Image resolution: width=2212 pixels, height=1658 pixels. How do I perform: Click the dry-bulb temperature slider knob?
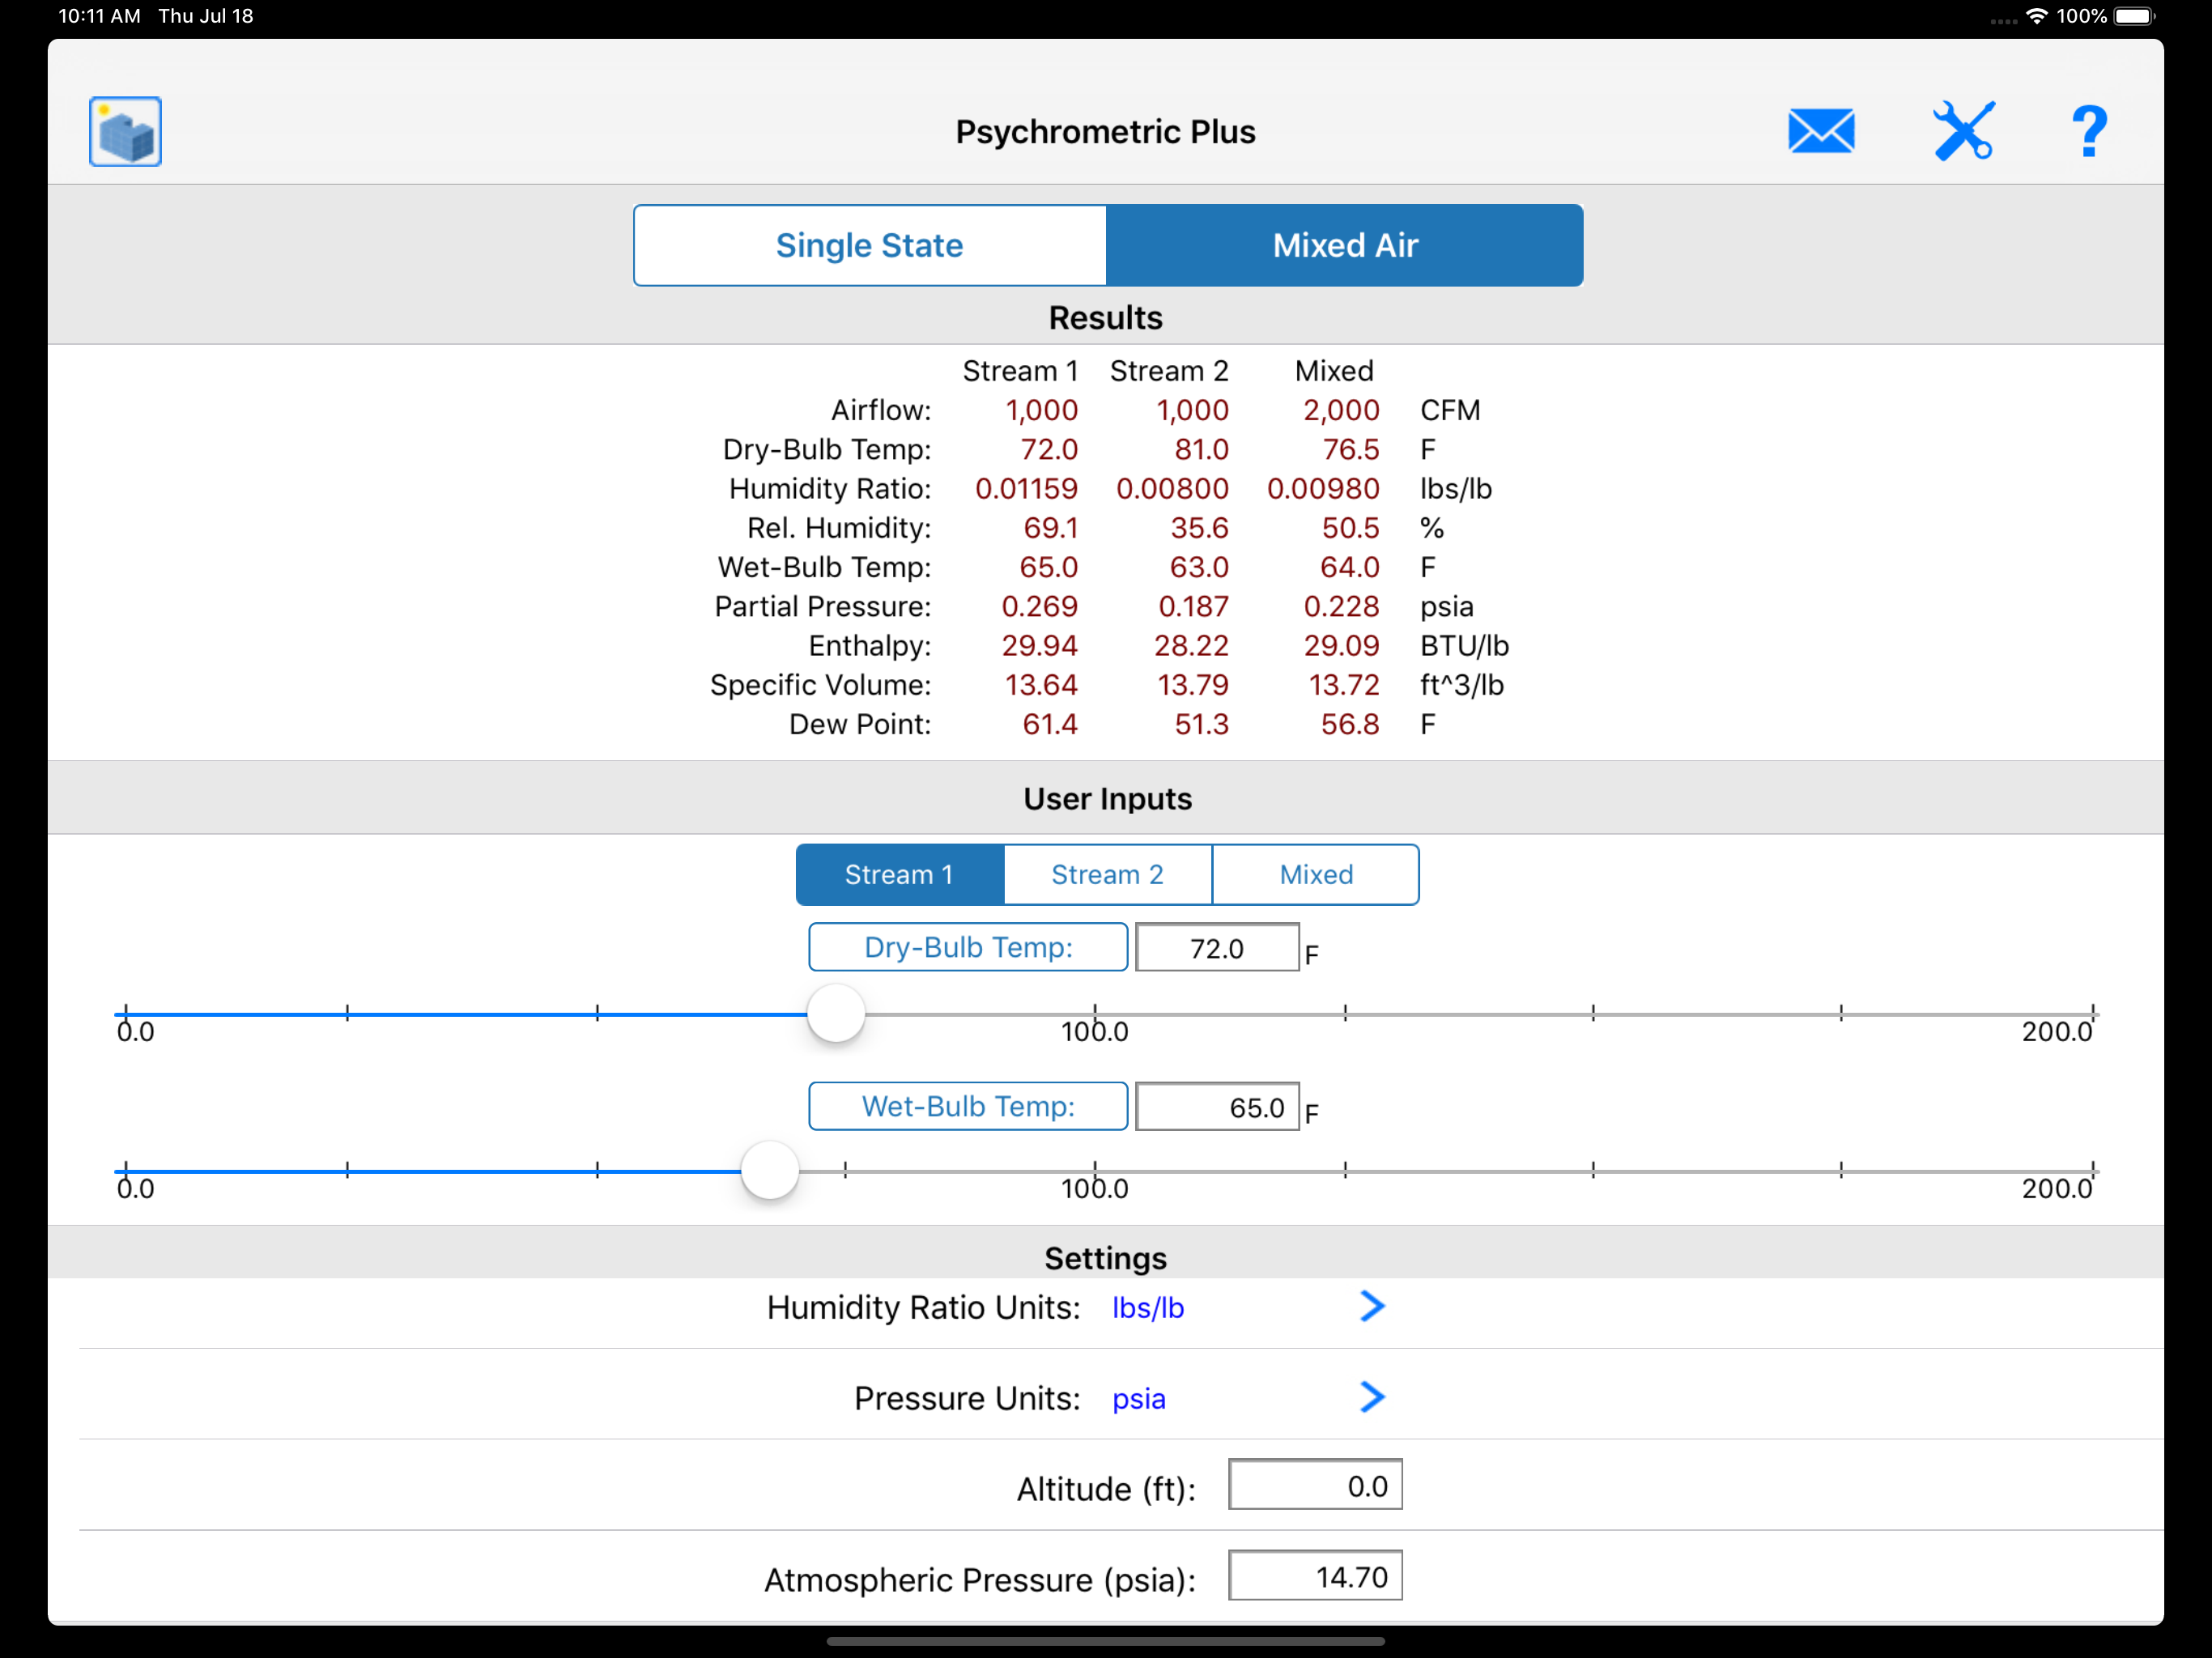(x=836, y=1013)
